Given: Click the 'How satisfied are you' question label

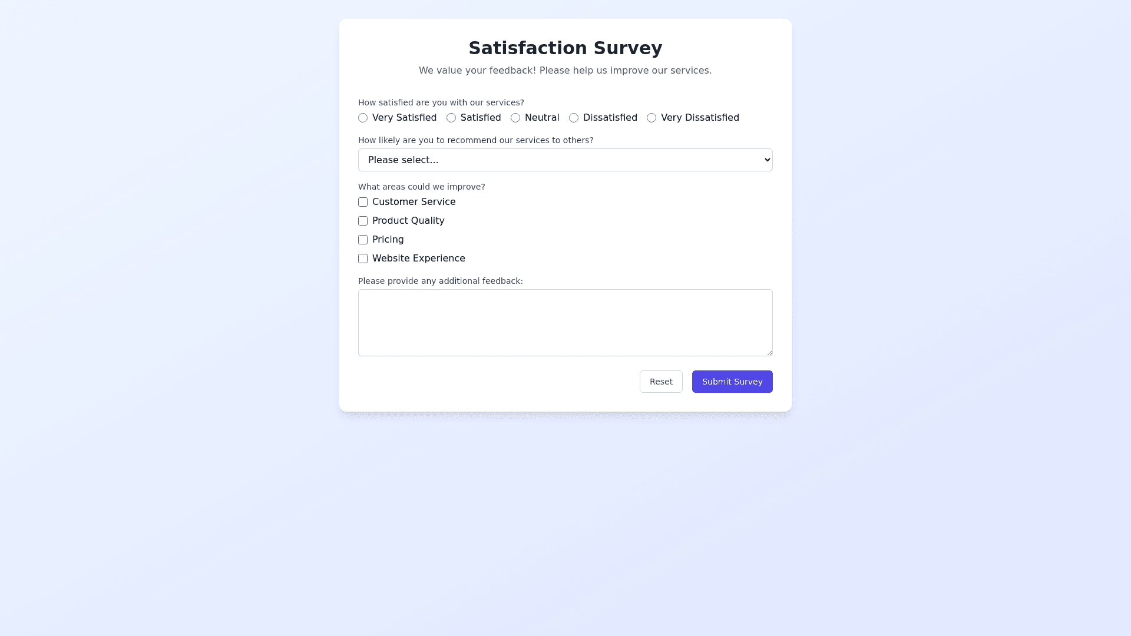Looking at the screenshot, I should point(441,102).
